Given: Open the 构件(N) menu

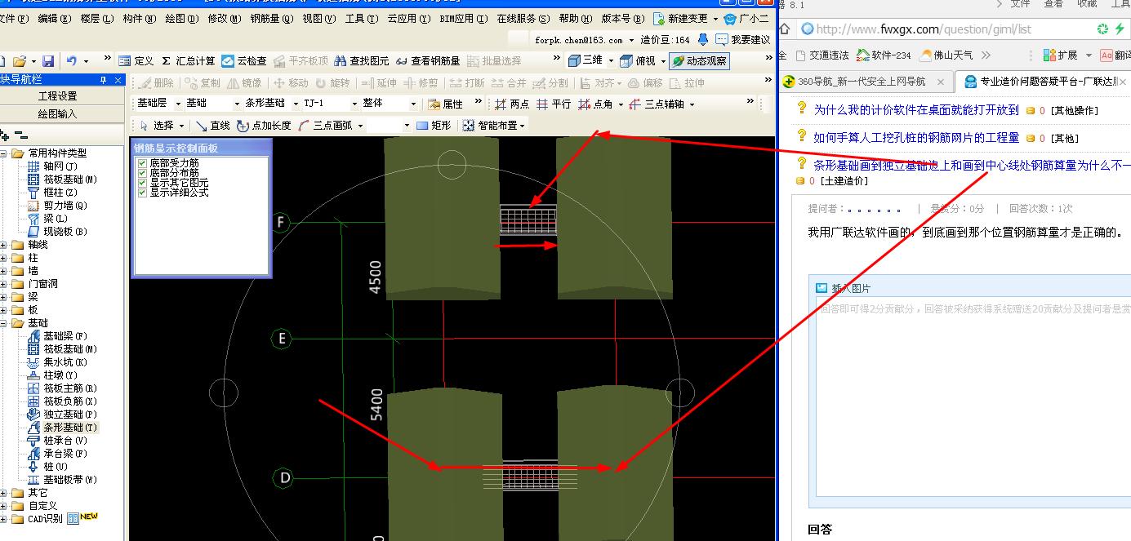Looking at the screenshot, I should [140, 18].
